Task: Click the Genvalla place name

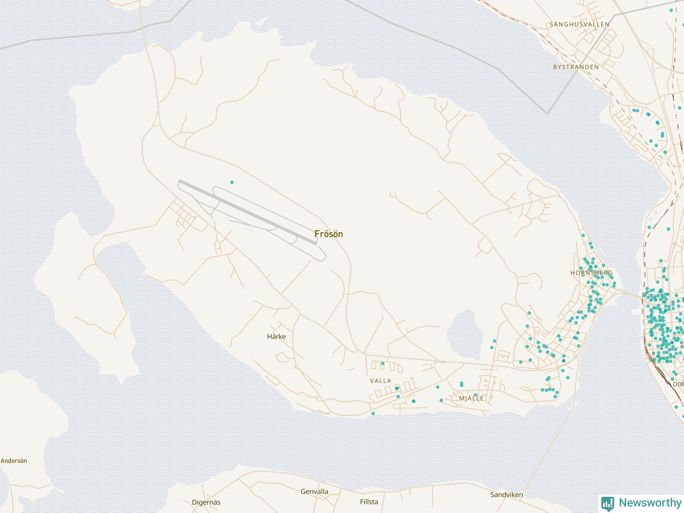Action: (314, 491)
